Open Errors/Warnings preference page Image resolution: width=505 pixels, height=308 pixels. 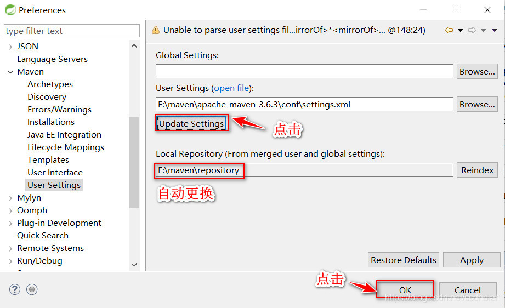point(59,110)
